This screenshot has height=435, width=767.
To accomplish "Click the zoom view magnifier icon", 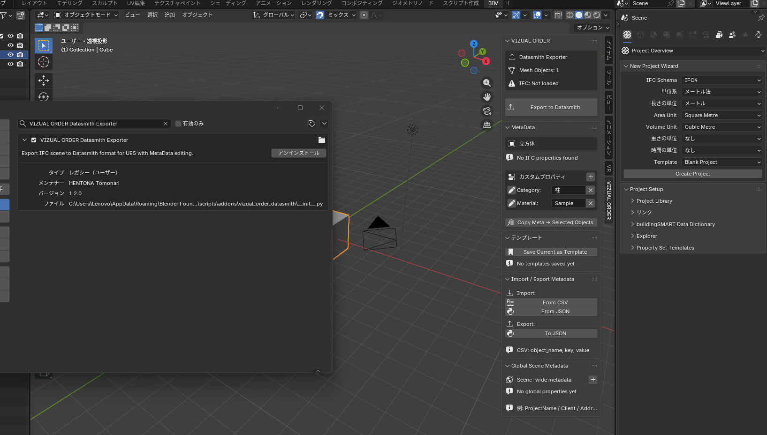I will (x=487, y=83).
